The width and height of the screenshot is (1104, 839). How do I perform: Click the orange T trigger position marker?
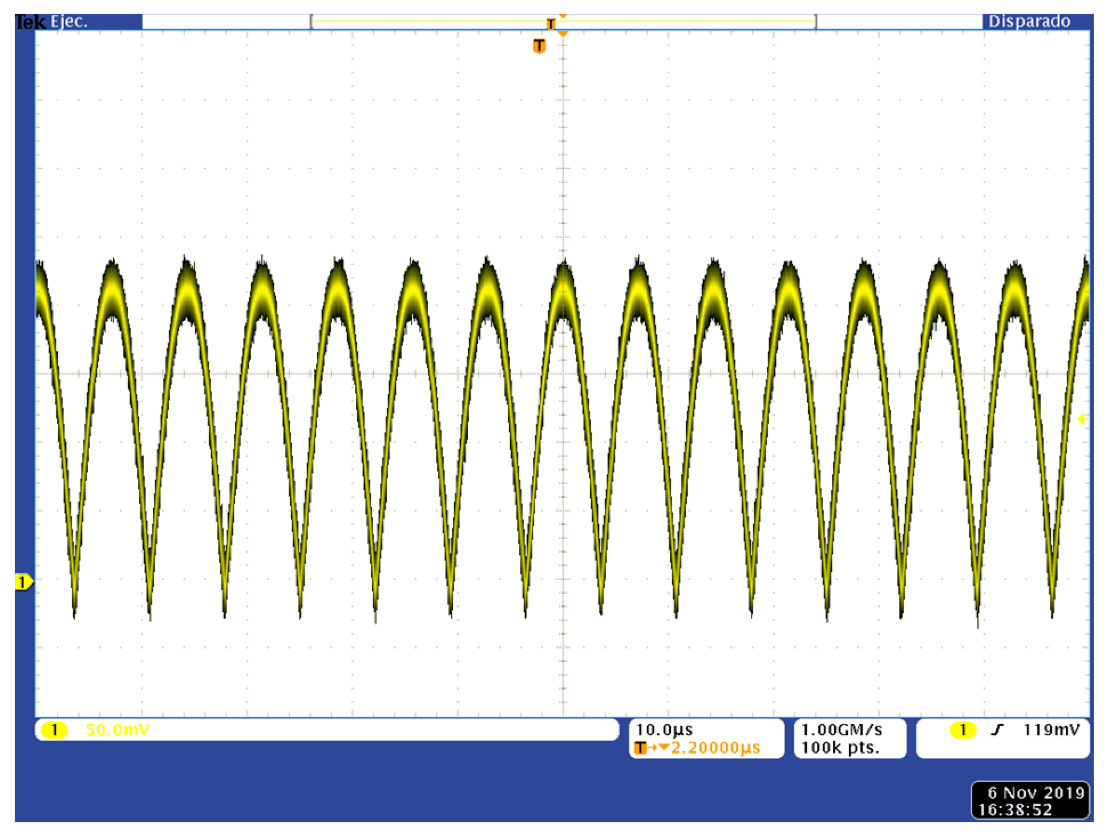539,46
